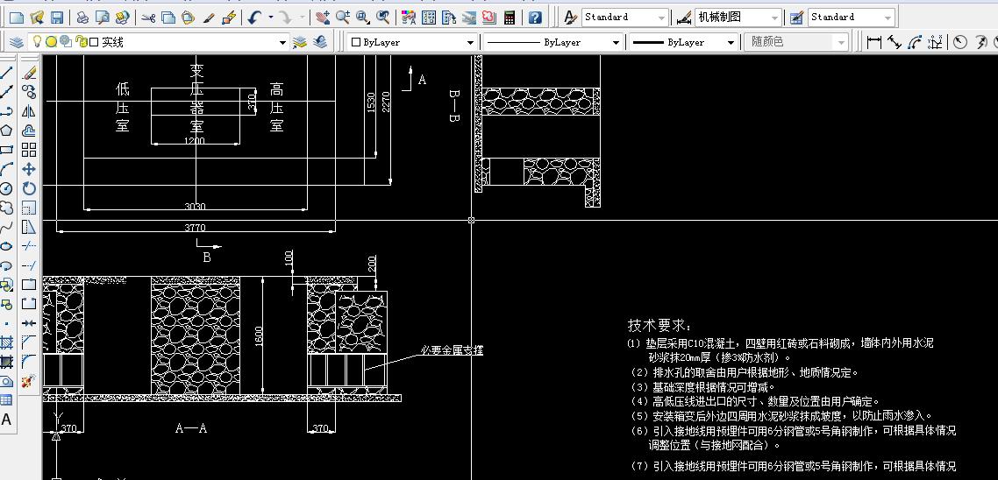Toggle layer freeze sun icon
998x480 pixels.
(x=51, y=42)
